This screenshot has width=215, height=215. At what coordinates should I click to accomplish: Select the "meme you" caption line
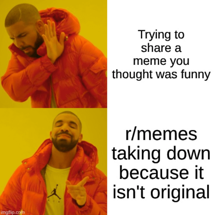(x=161, y=62)
